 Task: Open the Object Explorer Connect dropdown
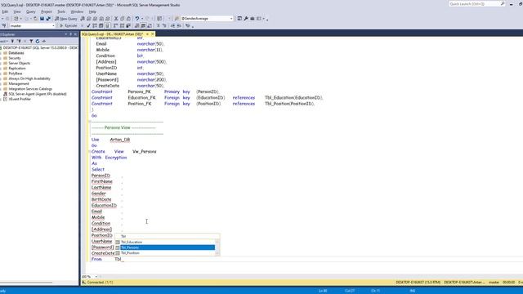(x=4, y=42)
